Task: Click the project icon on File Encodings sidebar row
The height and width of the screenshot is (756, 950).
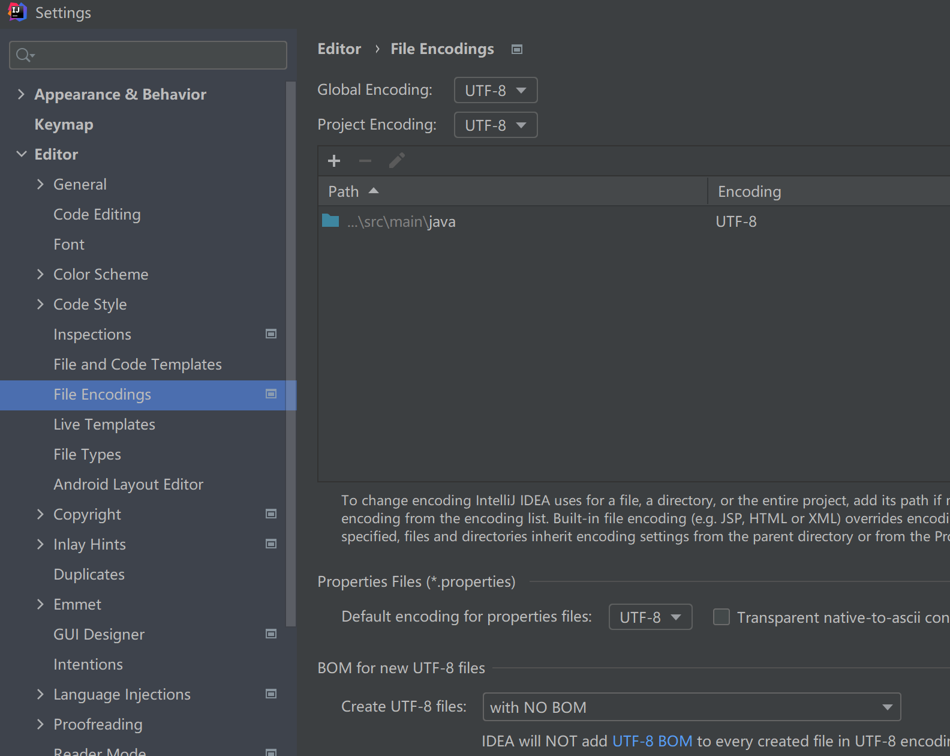Action: click(x=271, y=394)
